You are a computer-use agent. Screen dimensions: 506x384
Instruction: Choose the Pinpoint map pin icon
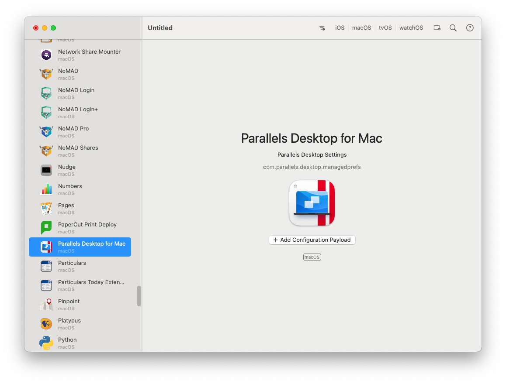(46, 305)
